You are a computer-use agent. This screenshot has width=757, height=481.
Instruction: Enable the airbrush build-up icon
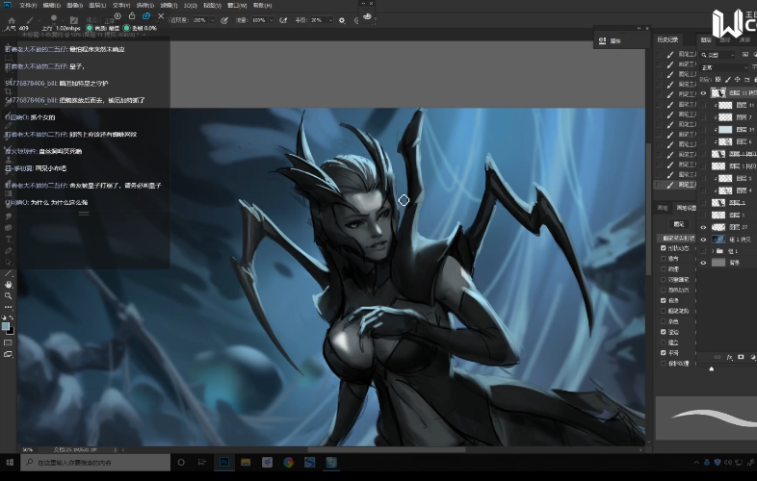click(283, 20)
